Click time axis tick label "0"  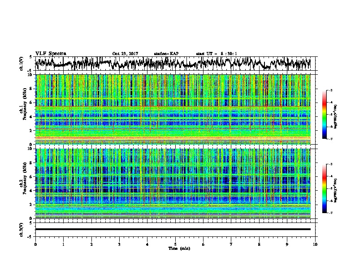(35, 244)
